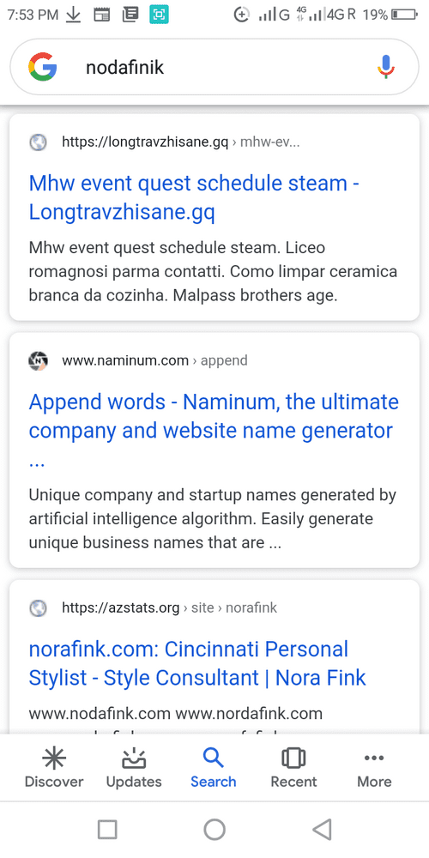Image resolution: width=429 pixels, height=858 pixels.
Task: Tap the Naminum site favicon
Action: click(38, 360)
